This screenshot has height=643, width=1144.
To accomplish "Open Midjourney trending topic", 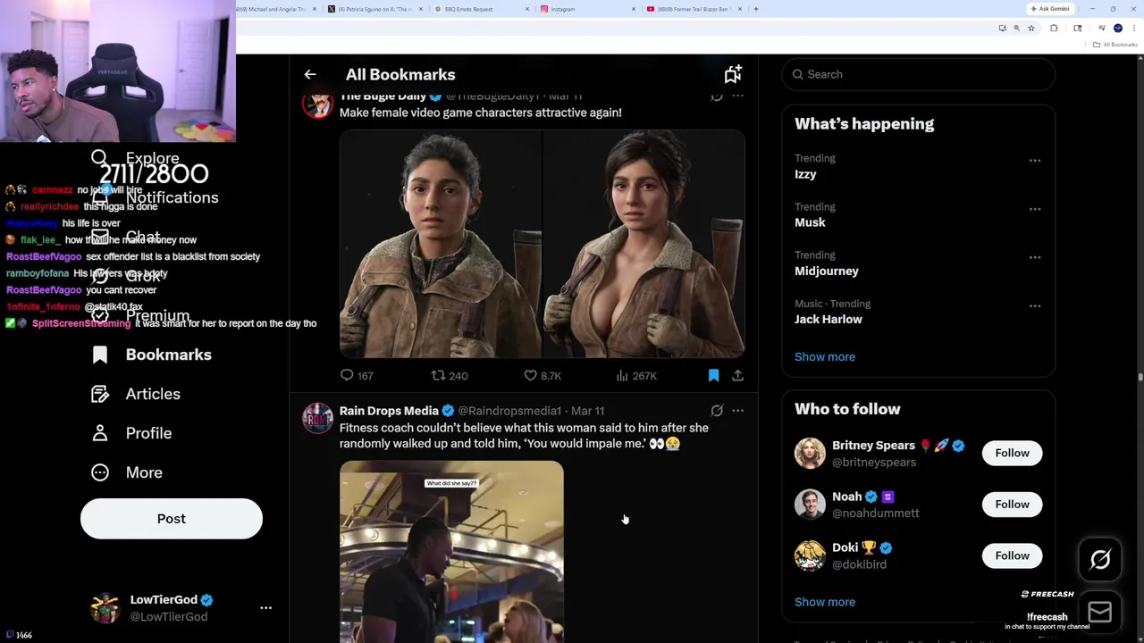I will [827, 271].
